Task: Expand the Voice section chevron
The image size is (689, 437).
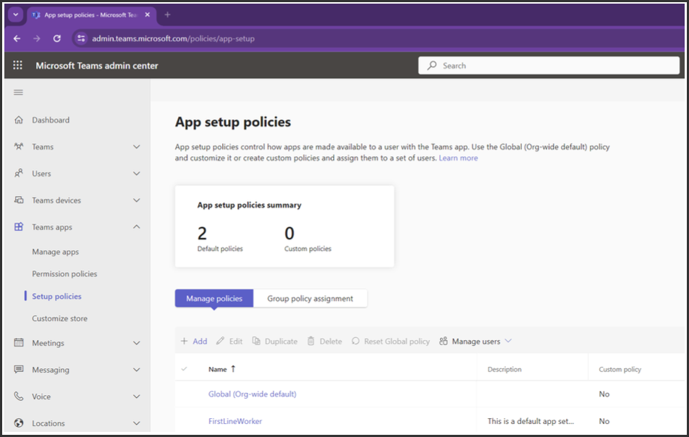Action: click(x=137, y=396)
